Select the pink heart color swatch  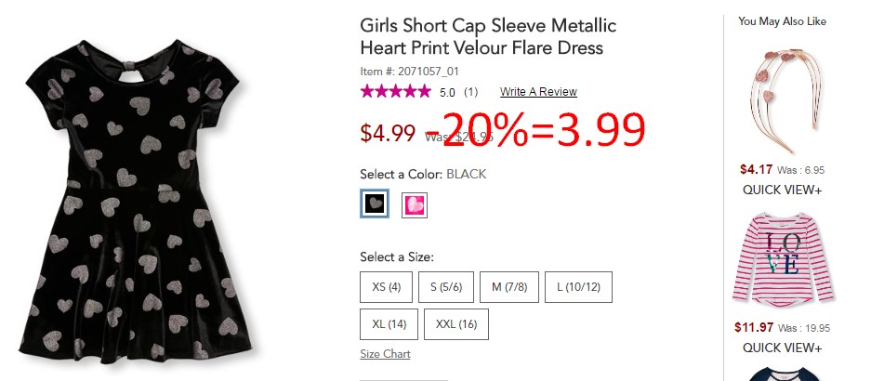pos(415,205)
